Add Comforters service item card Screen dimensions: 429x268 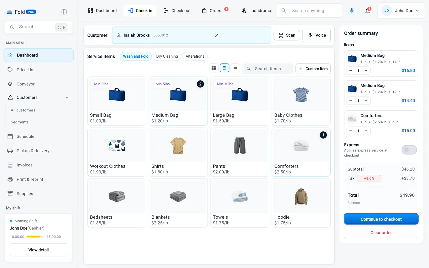pyautogui.click(x=301, y=152)
